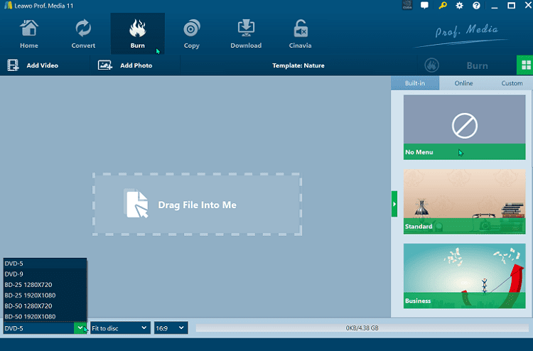This screenshot has width=533, height=351.
Task: Open the Fit to disc dropdown
Action: point(120,328)
